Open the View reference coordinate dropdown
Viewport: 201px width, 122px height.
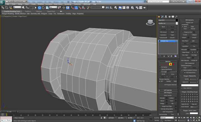click(x=53, y=7)
